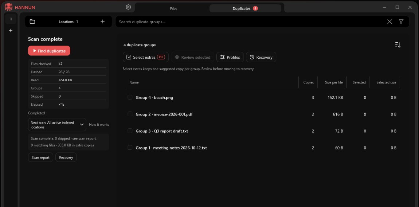Open Profiles from the toolbar
This screenshot has height=207, width=419.
(x=230, y=57)
